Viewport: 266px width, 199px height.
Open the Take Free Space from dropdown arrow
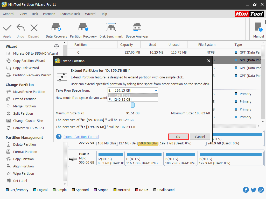point(156,91)
